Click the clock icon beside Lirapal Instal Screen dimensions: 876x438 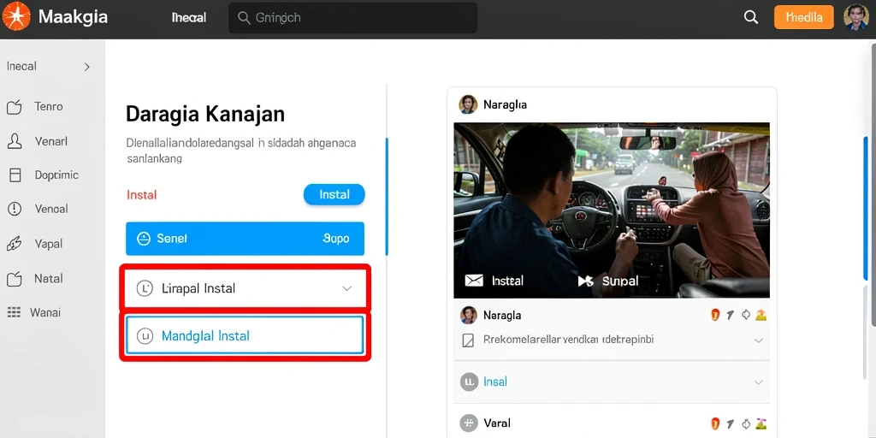tap(145, 289)
